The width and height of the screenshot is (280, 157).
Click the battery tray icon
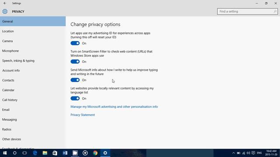pos(238,153)
